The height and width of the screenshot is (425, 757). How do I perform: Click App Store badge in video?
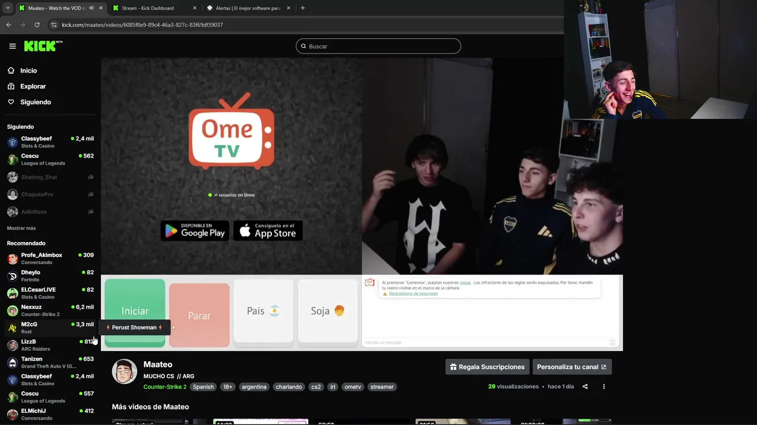(x=268, y=231)
